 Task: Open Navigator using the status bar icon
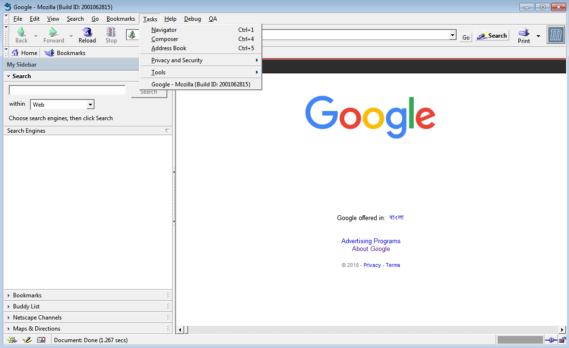tap(12, 340)
